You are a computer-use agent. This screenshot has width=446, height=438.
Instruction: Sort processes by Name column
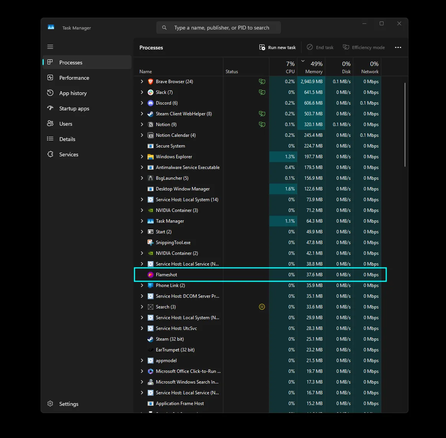pos(178,67)
